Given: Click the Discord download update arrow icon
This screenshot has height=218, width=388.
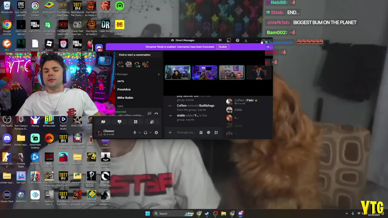Looking at the screenshot, I should (246, 40).
